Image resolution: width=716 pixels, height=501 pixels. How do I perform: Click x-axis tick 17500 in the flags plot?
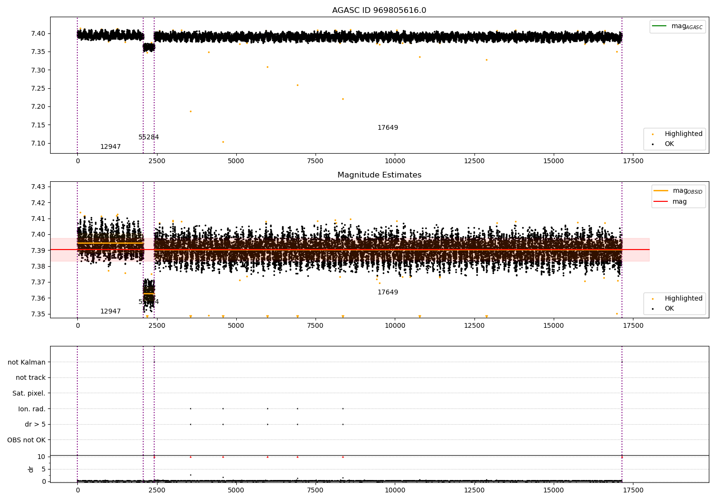point(633,490)
